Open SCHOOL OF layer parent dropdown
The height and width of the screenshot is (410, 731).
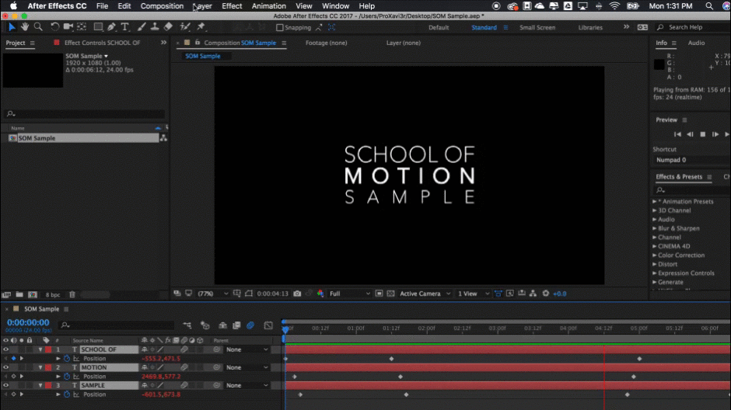tap(247, 349)
